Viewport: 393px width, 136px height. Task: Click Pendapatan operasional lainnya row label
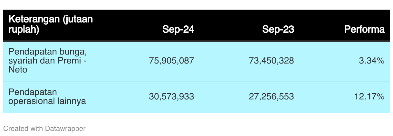click(x=47, y=97)
